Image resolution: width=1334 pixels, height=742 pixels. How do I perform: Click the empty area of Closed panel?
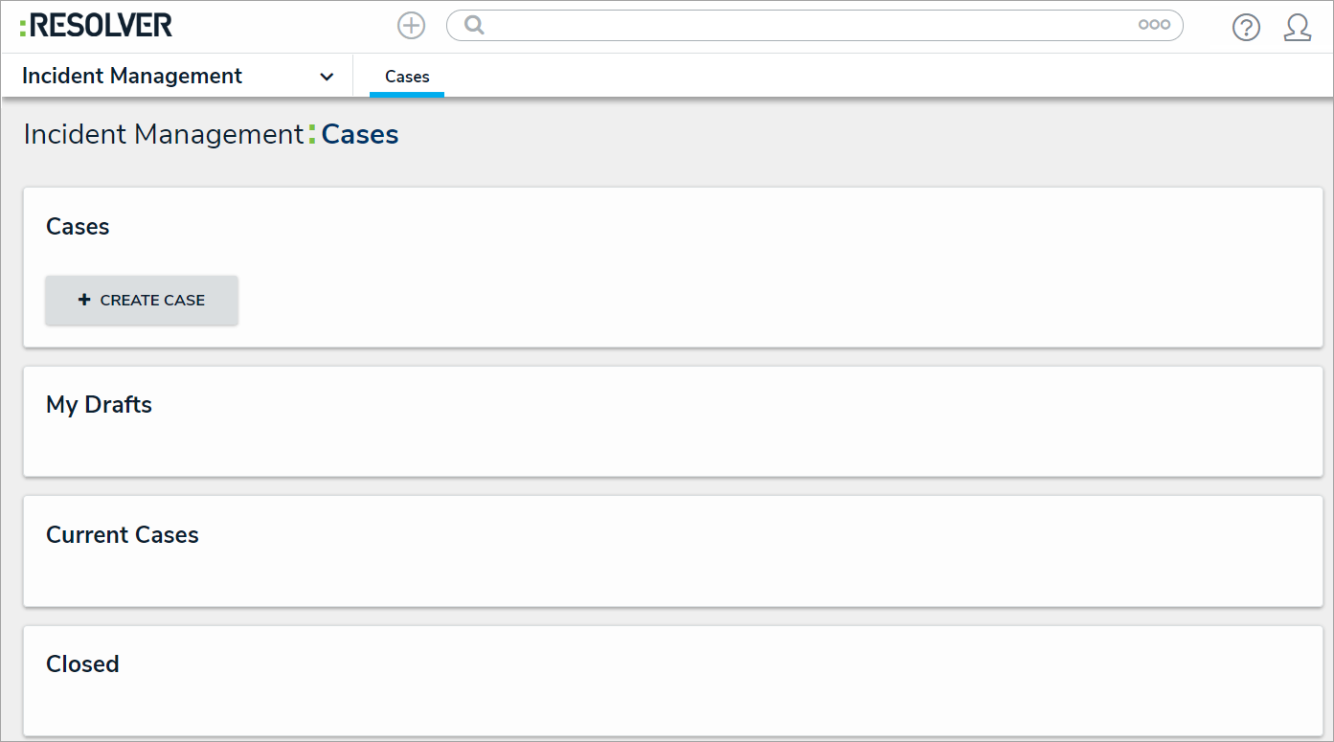(x=670, y=704)
